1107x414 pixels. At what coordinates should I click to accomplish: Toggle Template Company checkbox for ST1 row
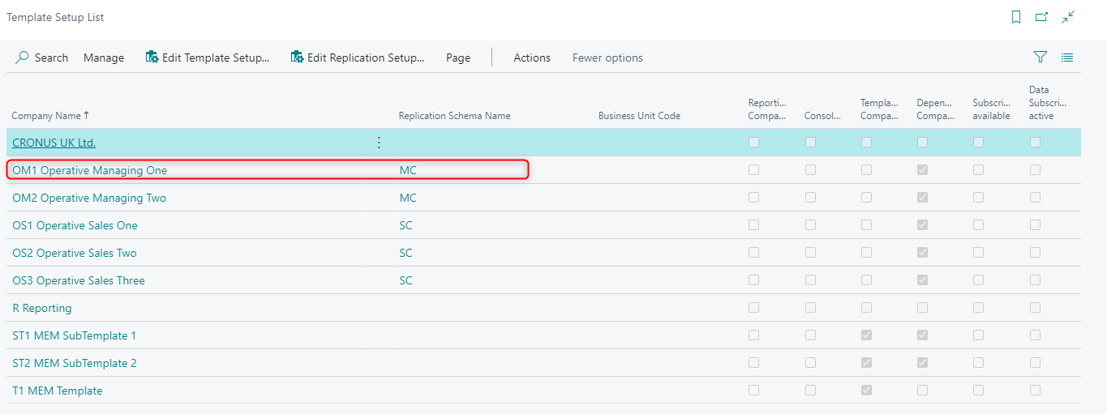click(866, 335)
